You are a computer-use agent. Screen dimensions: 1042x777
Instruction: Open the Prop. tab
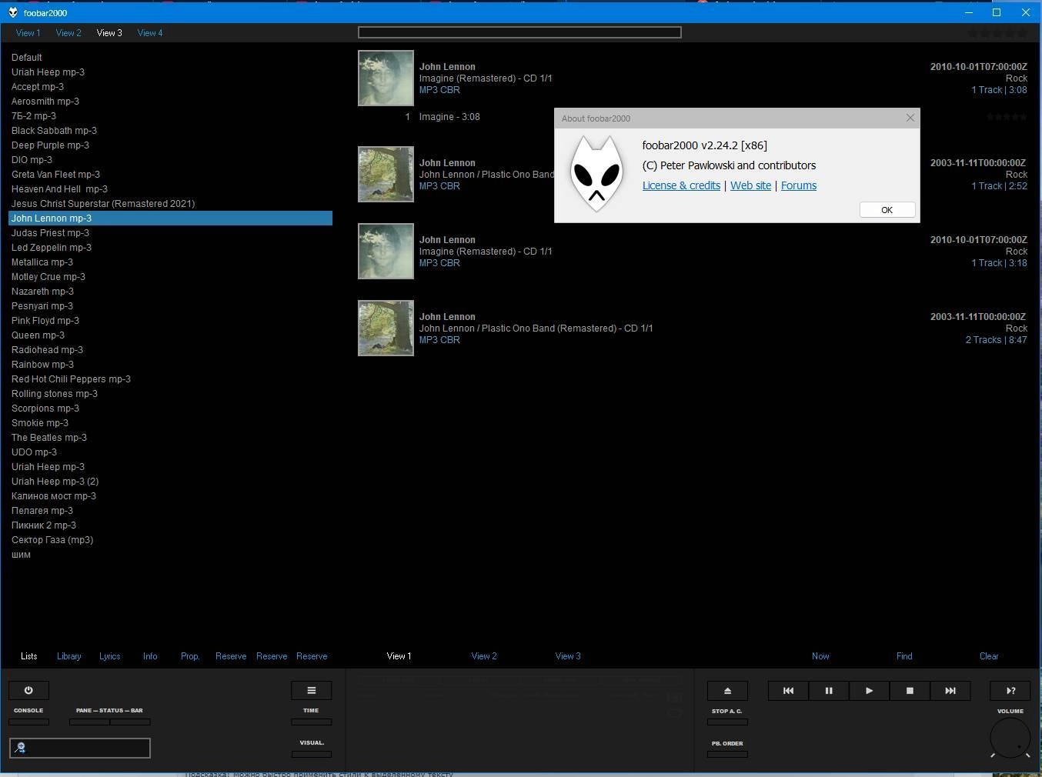point(190,656)
